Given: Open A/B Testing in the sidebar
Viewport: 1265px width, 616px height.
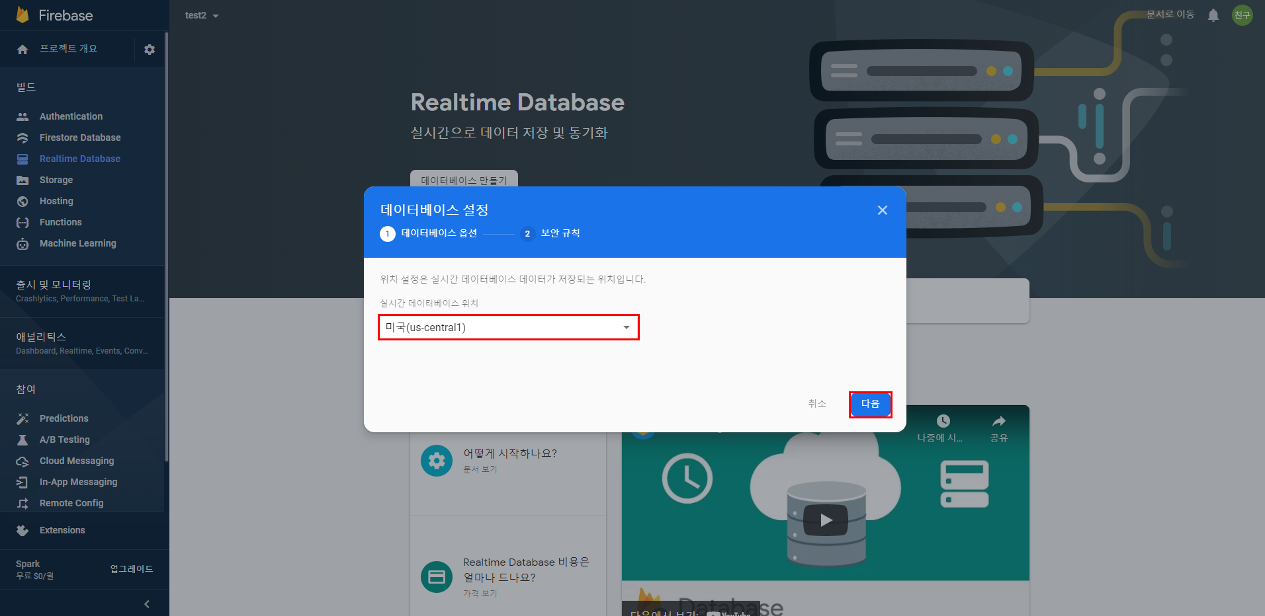Looking at the screenshot, I should pos(65,440).
